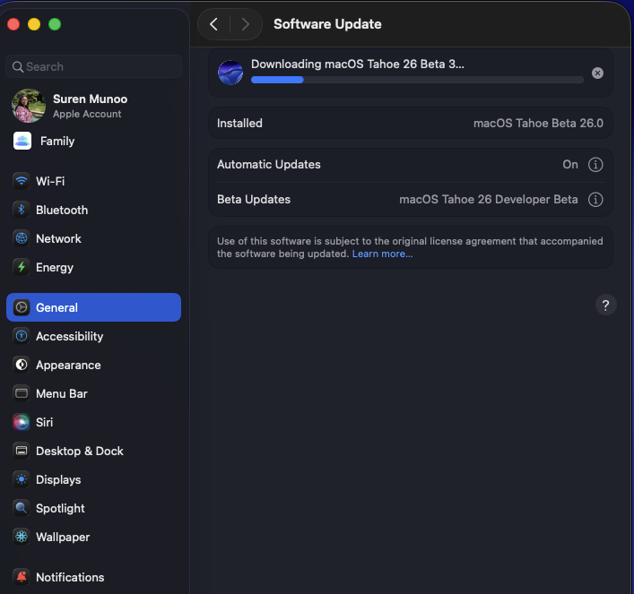
Task: Select Wi-Fi in the sidebar
Action: click(x=94, y=181)
